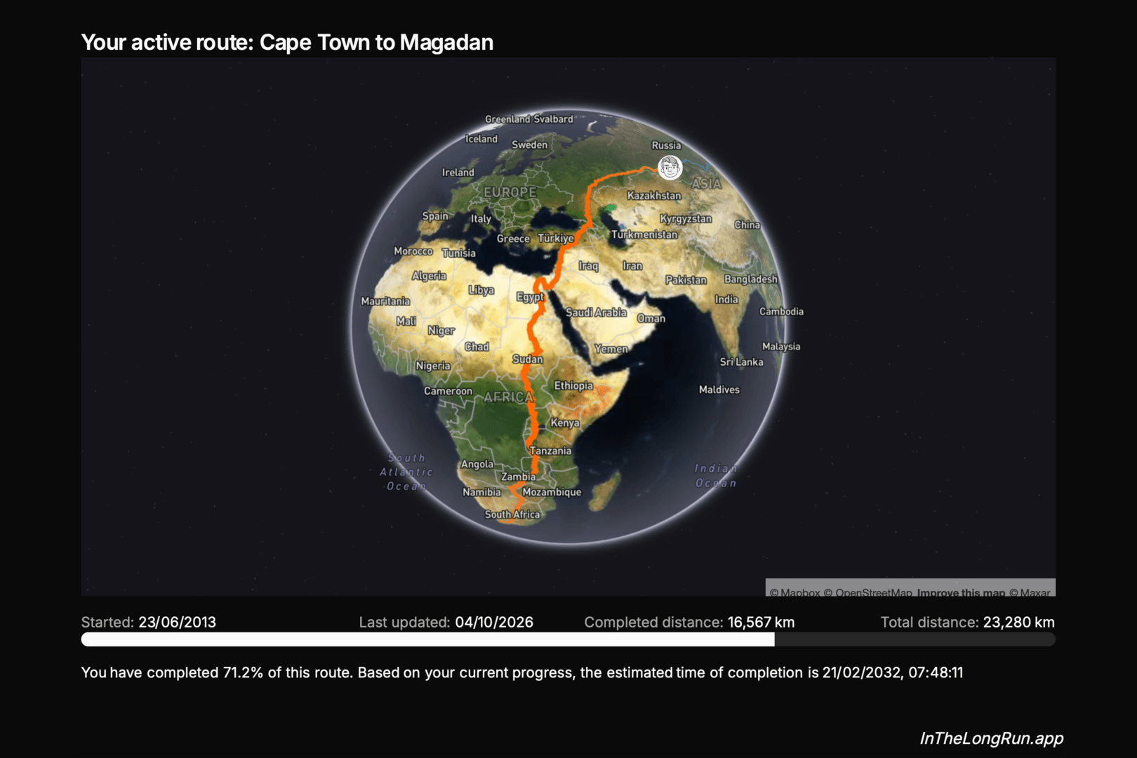
Task: Click the Türkiye label on the map
Action: (556, 239)
